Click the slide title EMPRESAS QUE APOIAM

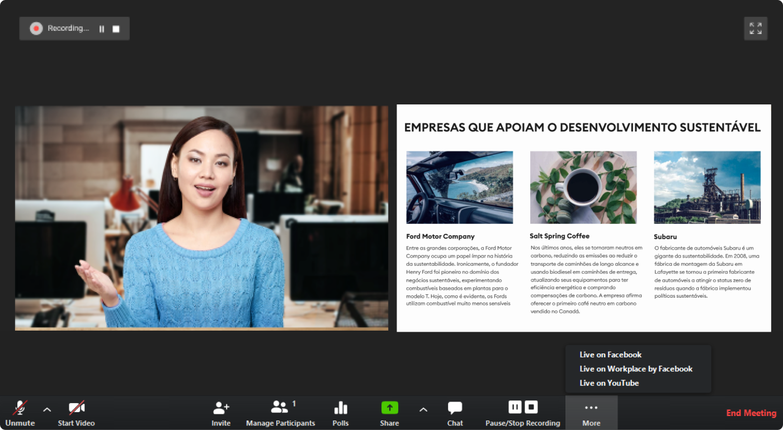(582, 128)
